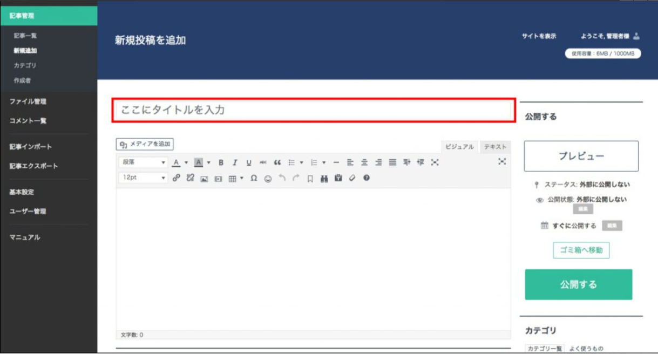Open 記事一覧 in sidebar
The width and height of the screenshot is (658, 354).
(x=25, y=36)
